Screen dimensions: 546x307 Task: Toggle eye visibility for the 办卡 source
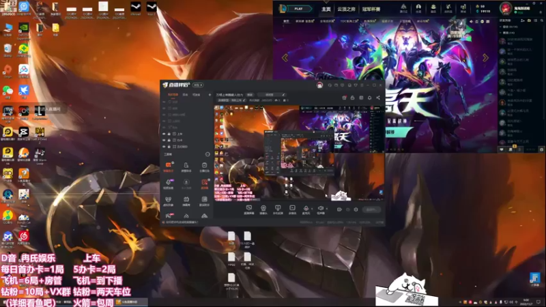point(164,141)
